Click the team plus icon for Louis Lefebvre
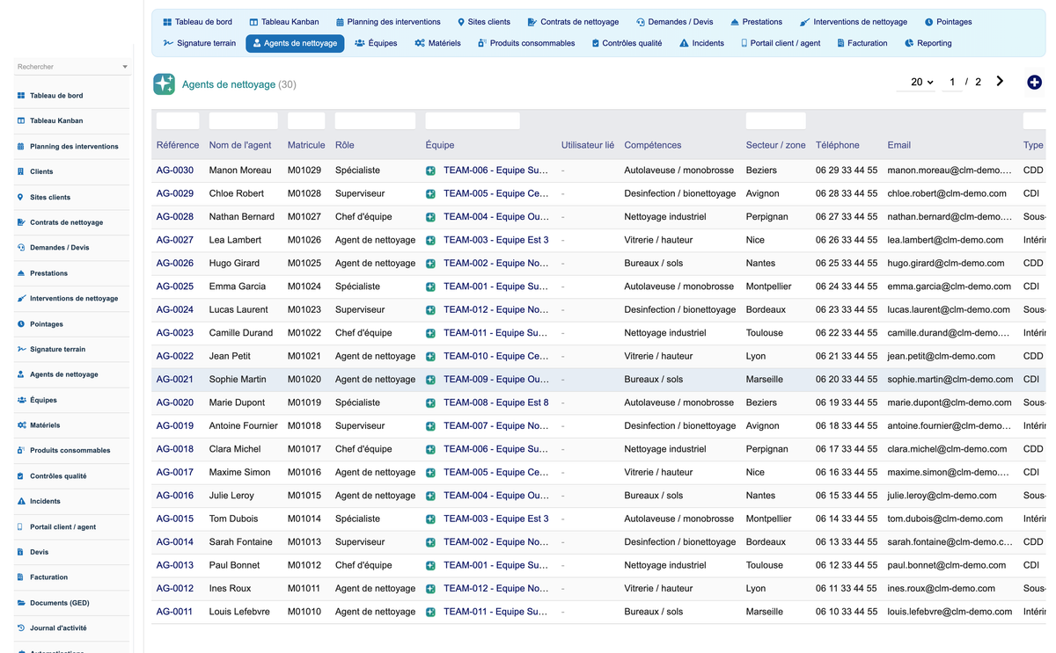 (430, 612)
